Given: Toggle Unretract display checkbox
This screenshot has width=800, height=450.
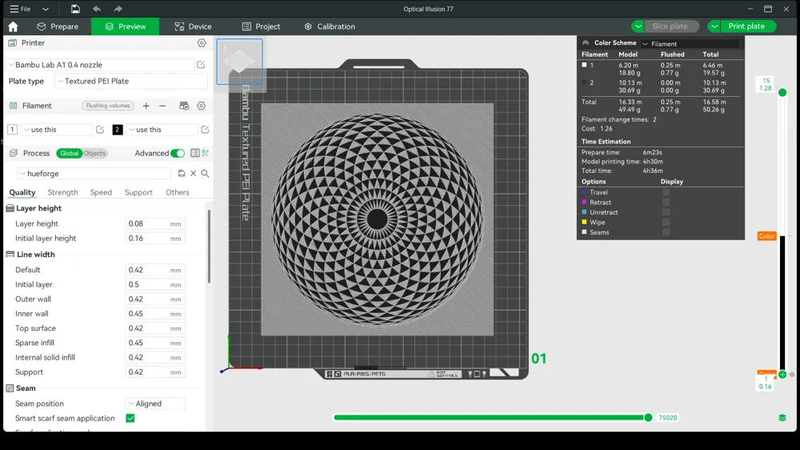Looking at the screenshot, I should pyautogui.click(x=666, y=212).
